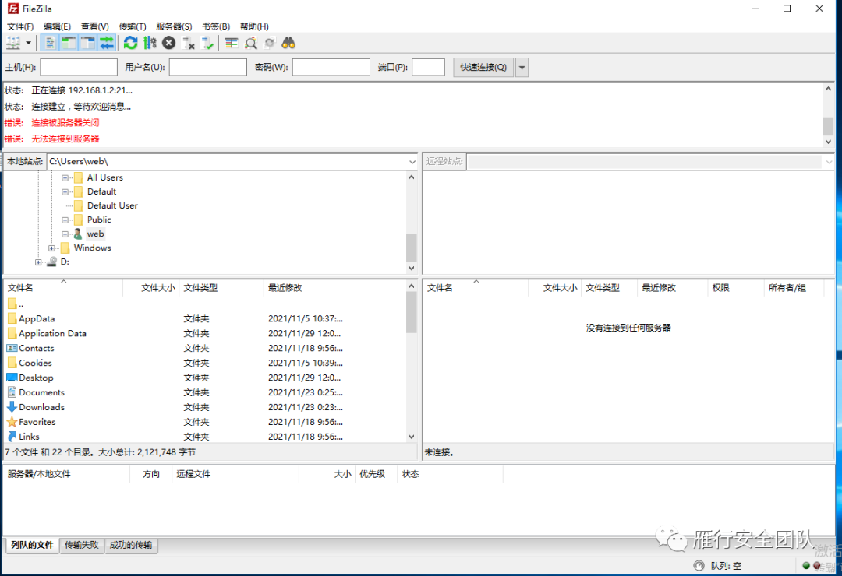Image resolution: width=842 pixels, height=576 pixels.
Task: Select the Downloads folder icon
Action: tap(12, 407)
